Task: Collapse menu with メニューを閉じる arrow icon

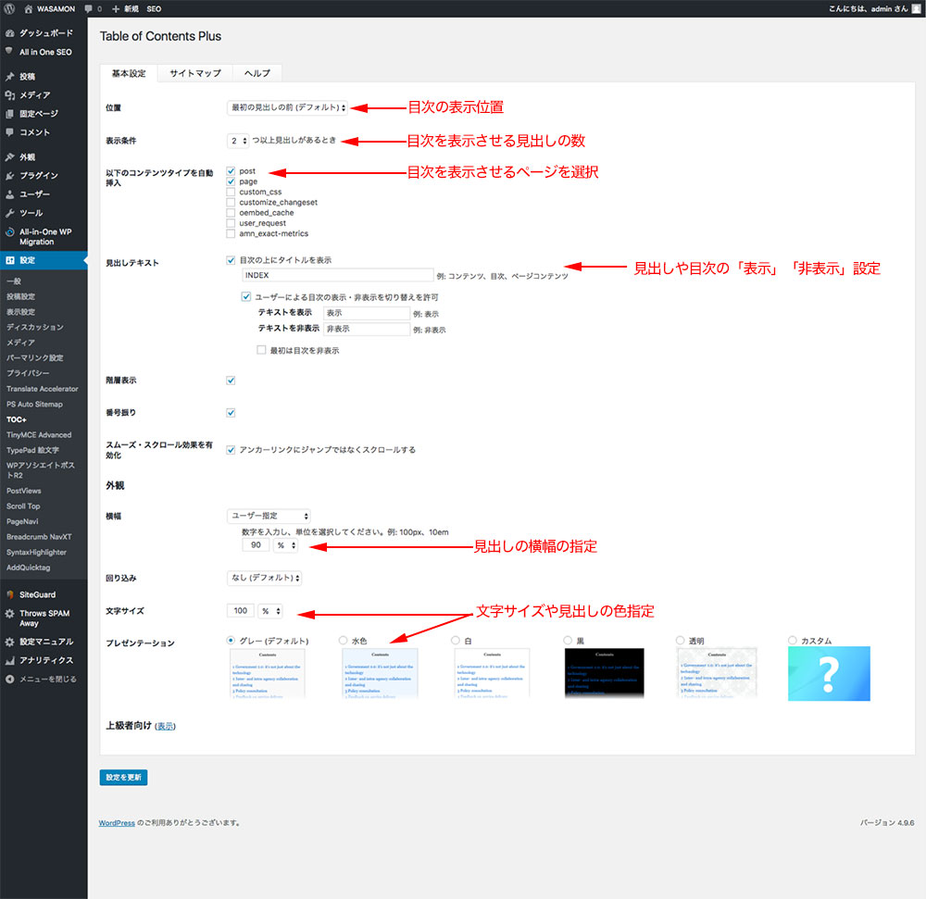Action: pos(9,679)
